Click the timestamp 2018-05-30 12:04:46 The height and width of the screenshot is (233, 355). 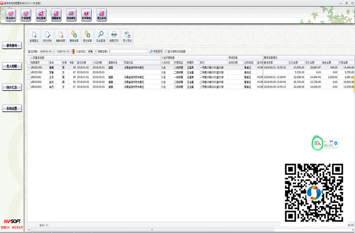[x=275, y=82]
